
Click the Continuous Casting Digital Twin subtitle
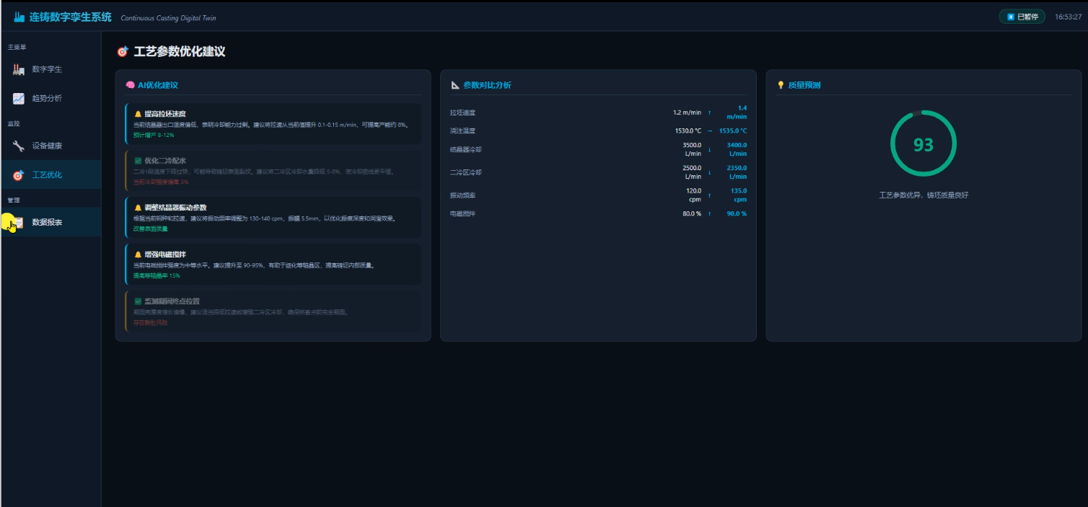[168, 18]
